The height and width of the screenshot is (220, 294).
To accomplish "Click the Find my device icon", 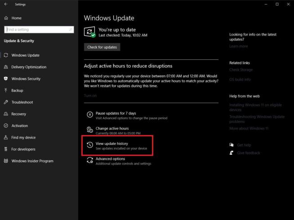I will [x=6, y=137].
